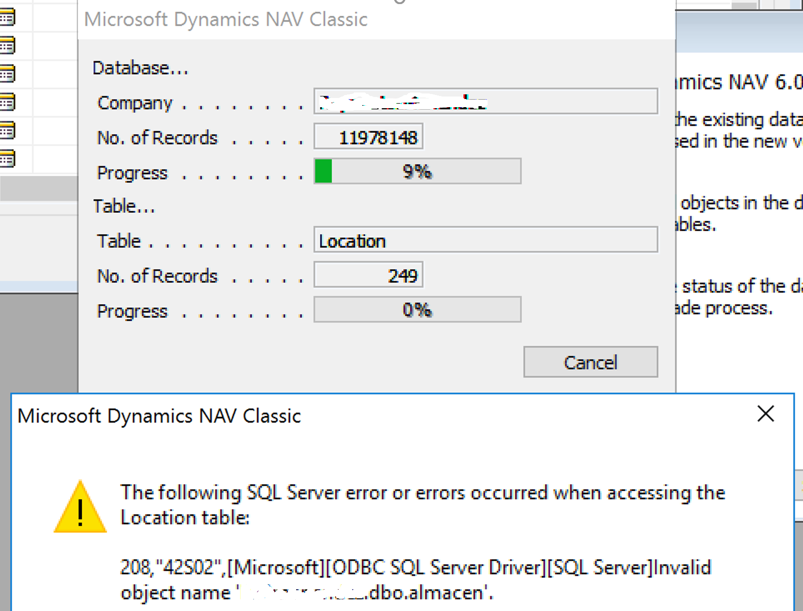Select the Table field containing Location

(486, 240)
